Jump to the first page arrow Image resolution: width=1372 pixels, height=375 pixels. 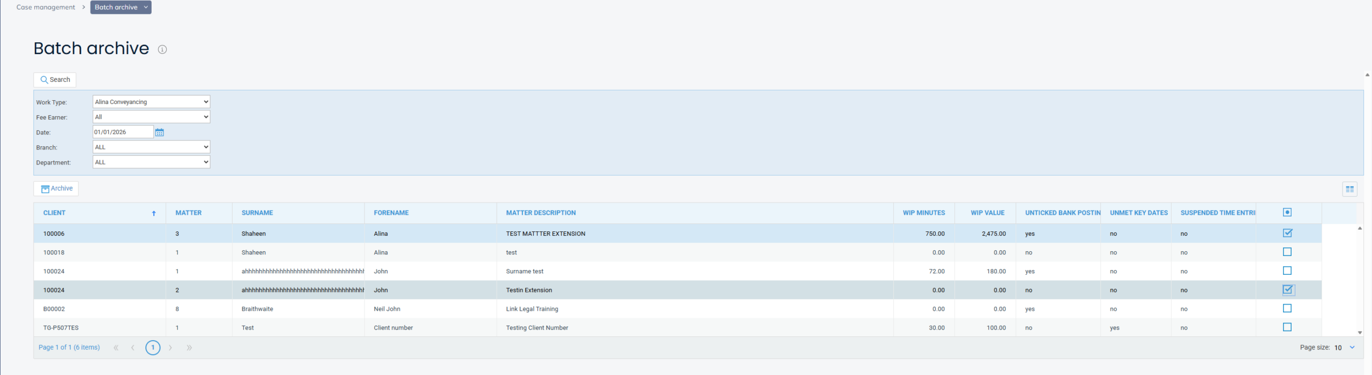pos(116,348)
